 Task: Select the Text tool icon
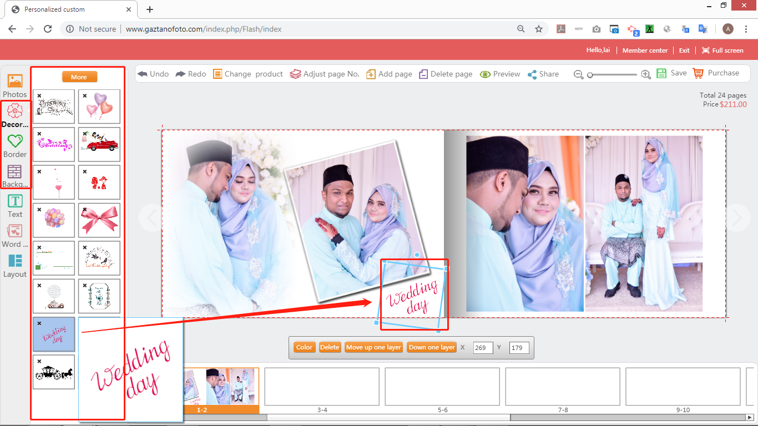pyautogui.click(x=15, y=201)
